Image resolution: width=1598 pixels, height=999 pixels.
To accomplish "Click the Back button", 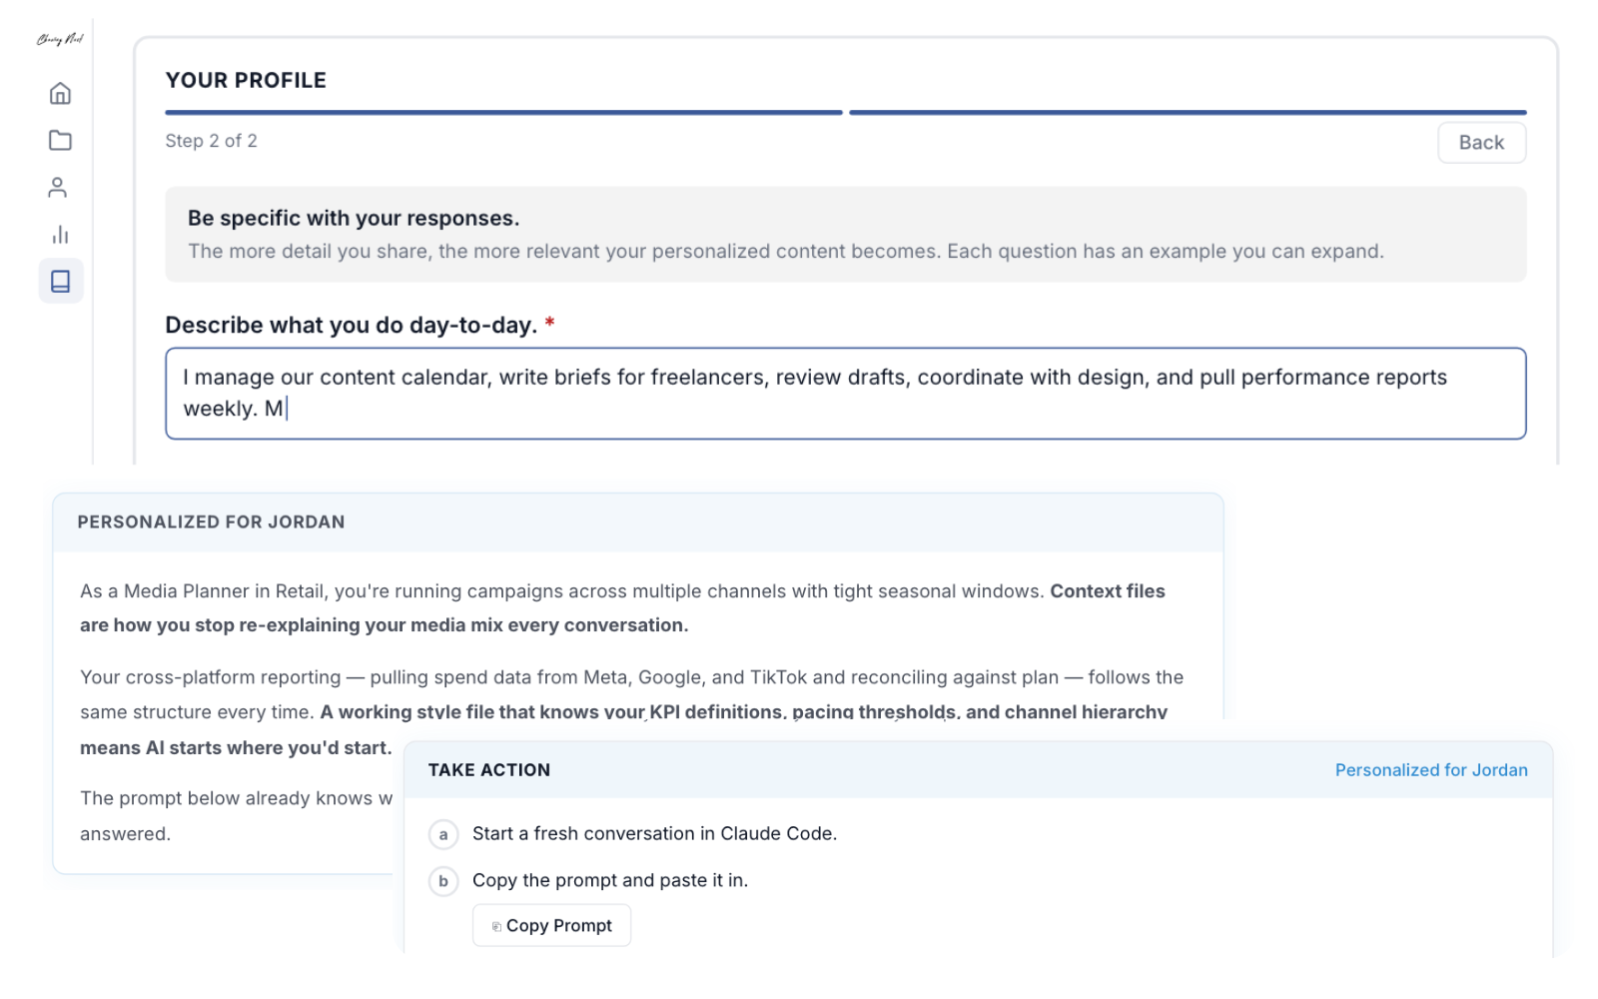I will 1481,142.
